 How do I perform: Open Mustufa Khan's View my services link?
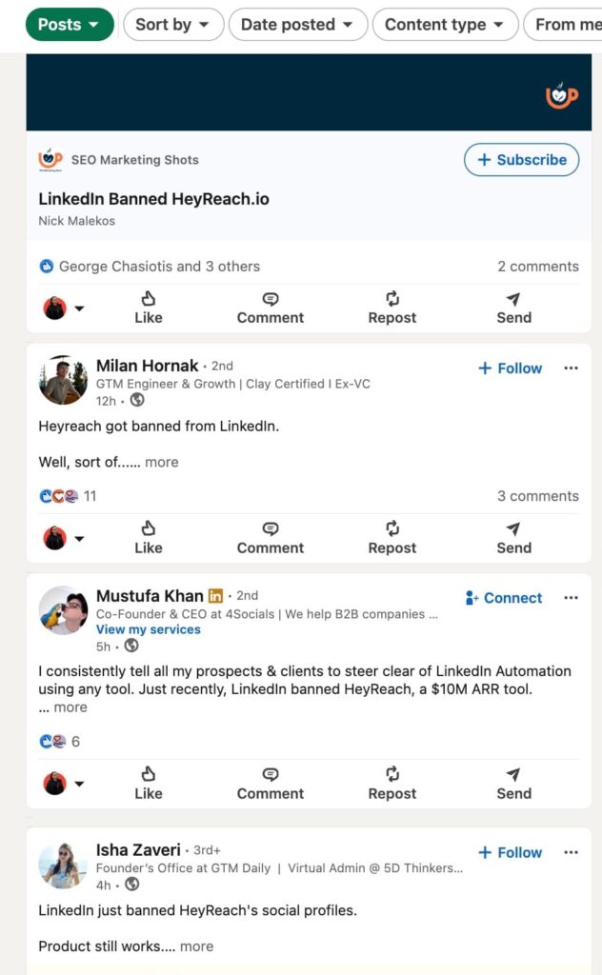pyautogui.click(x=149, y=629)
